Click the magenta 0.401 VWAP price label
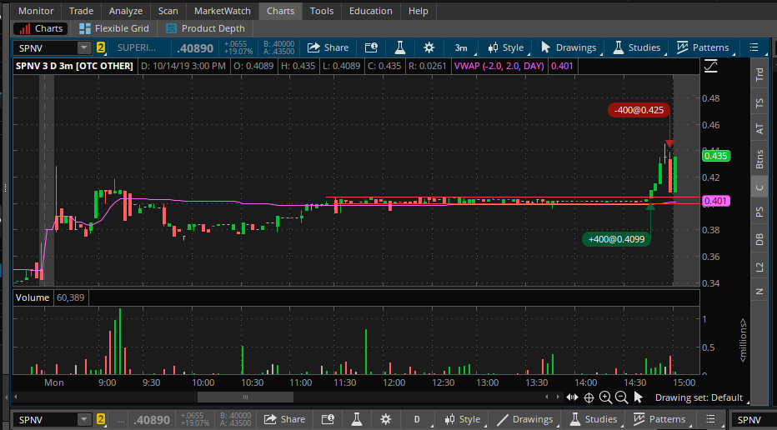This screenshot has width=777, height=430. [716, 201]
